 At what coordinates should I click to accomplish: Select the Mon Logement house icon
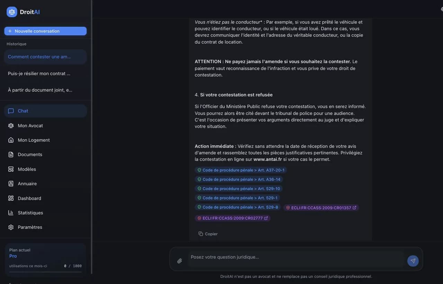(11, 140)
